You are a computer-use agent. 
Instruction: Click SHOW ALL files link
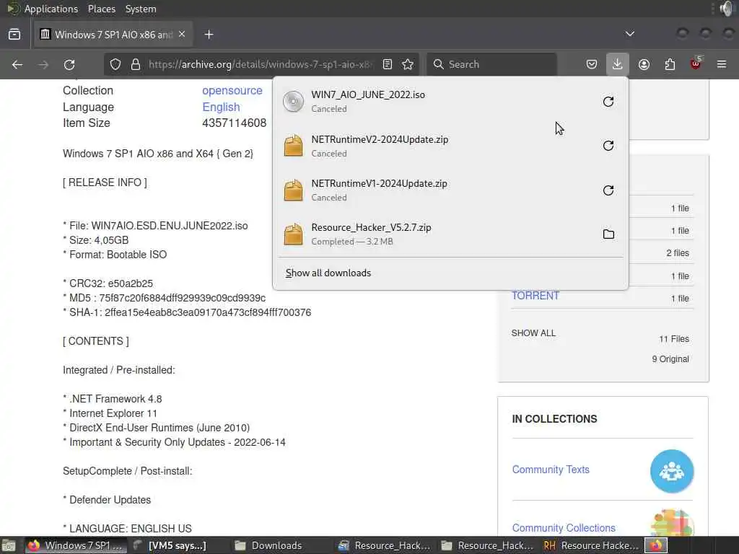533,333
